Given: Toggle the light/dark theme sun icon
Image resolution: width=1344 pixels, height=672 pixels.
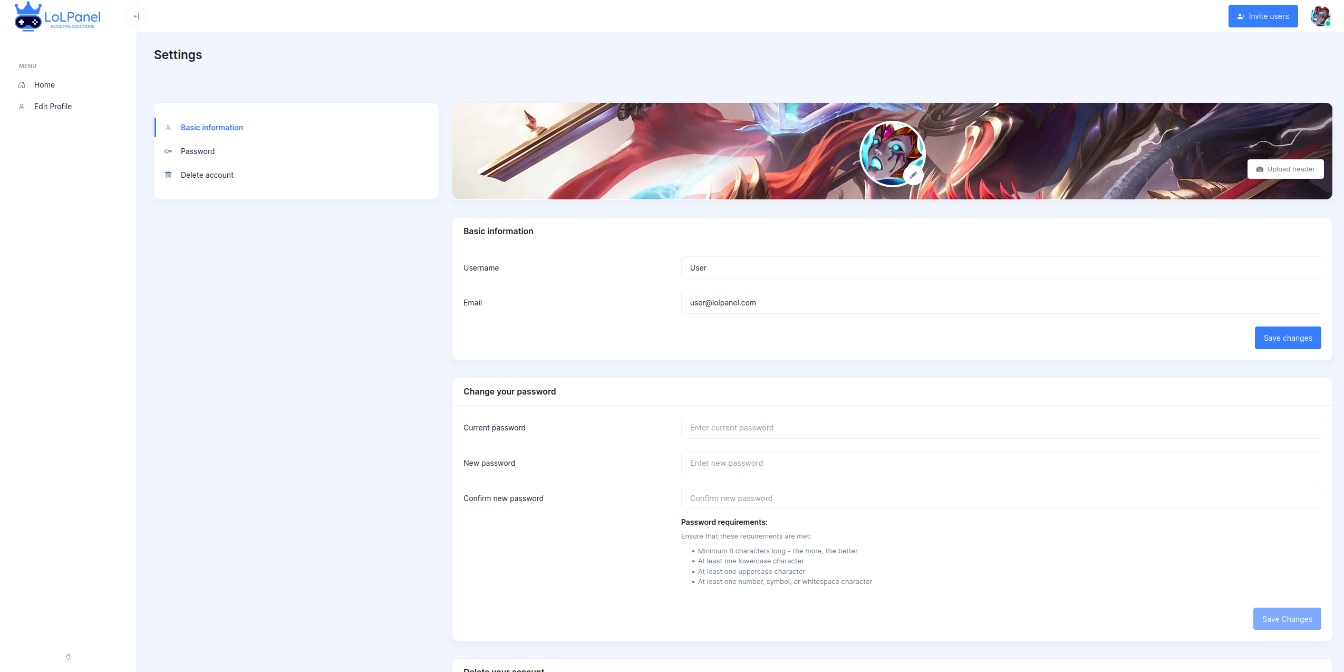Looking at the screenshot, I should click(x=68, y=657).
